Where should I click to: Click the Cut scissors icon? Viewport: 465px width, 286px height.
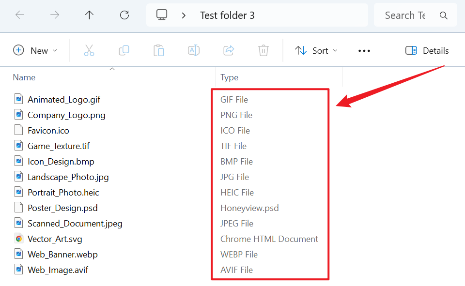pos(89,50)
